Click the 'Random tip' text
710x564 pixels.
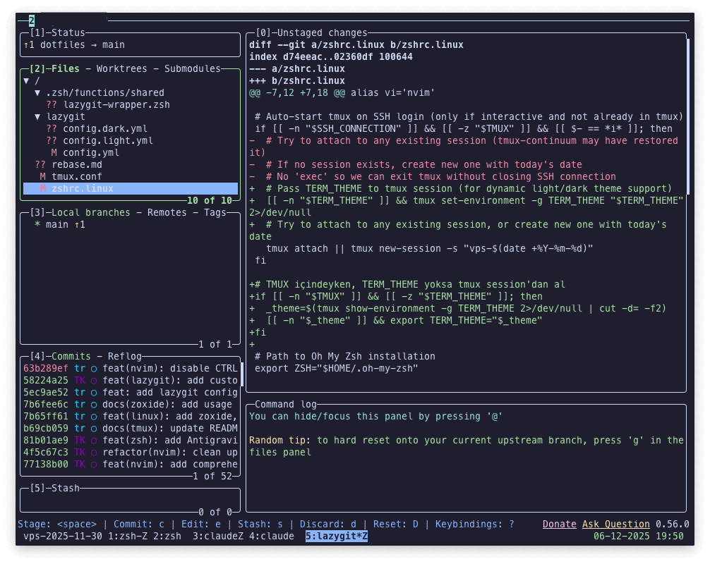click(277, 441)
